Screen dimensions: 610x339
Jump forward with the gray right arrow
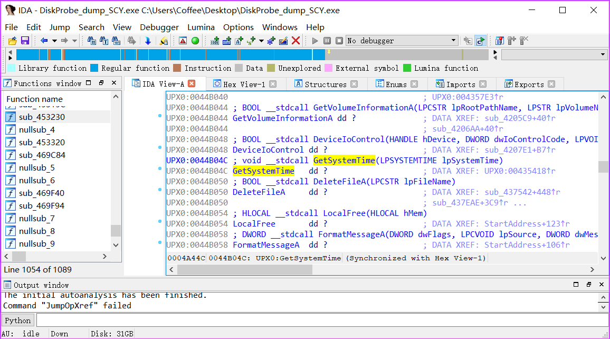64,41
